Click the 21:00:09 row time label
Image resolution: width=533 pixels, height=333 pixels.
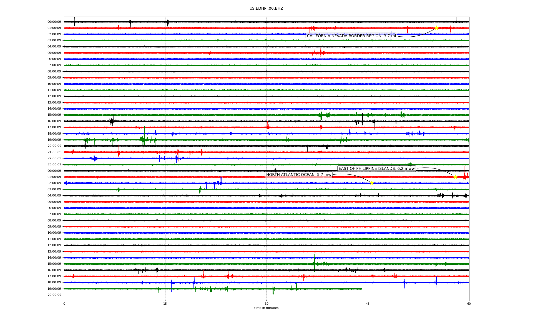tap(54, 152)
